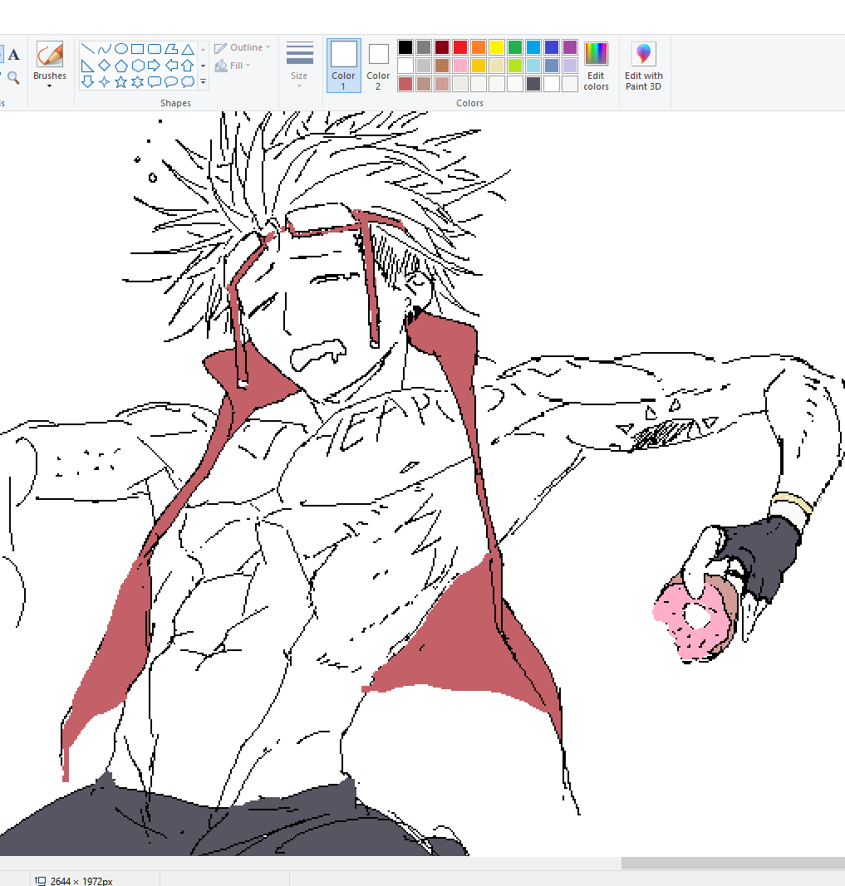Pick the lavender color swatch
Image resolution: width=845 pixels, height=886 pixels.
pos(570,66)
